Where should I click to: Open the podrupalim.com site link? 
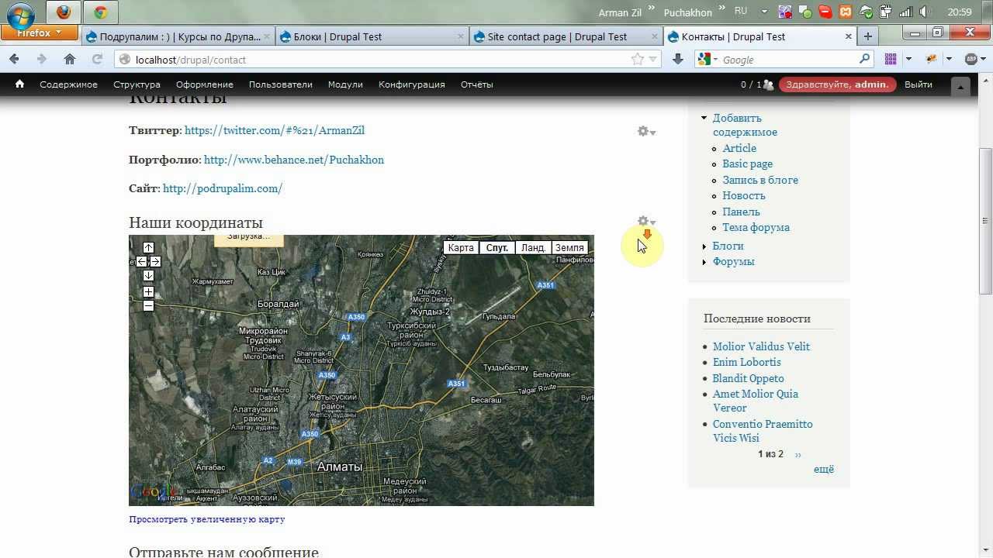point(223,188)
